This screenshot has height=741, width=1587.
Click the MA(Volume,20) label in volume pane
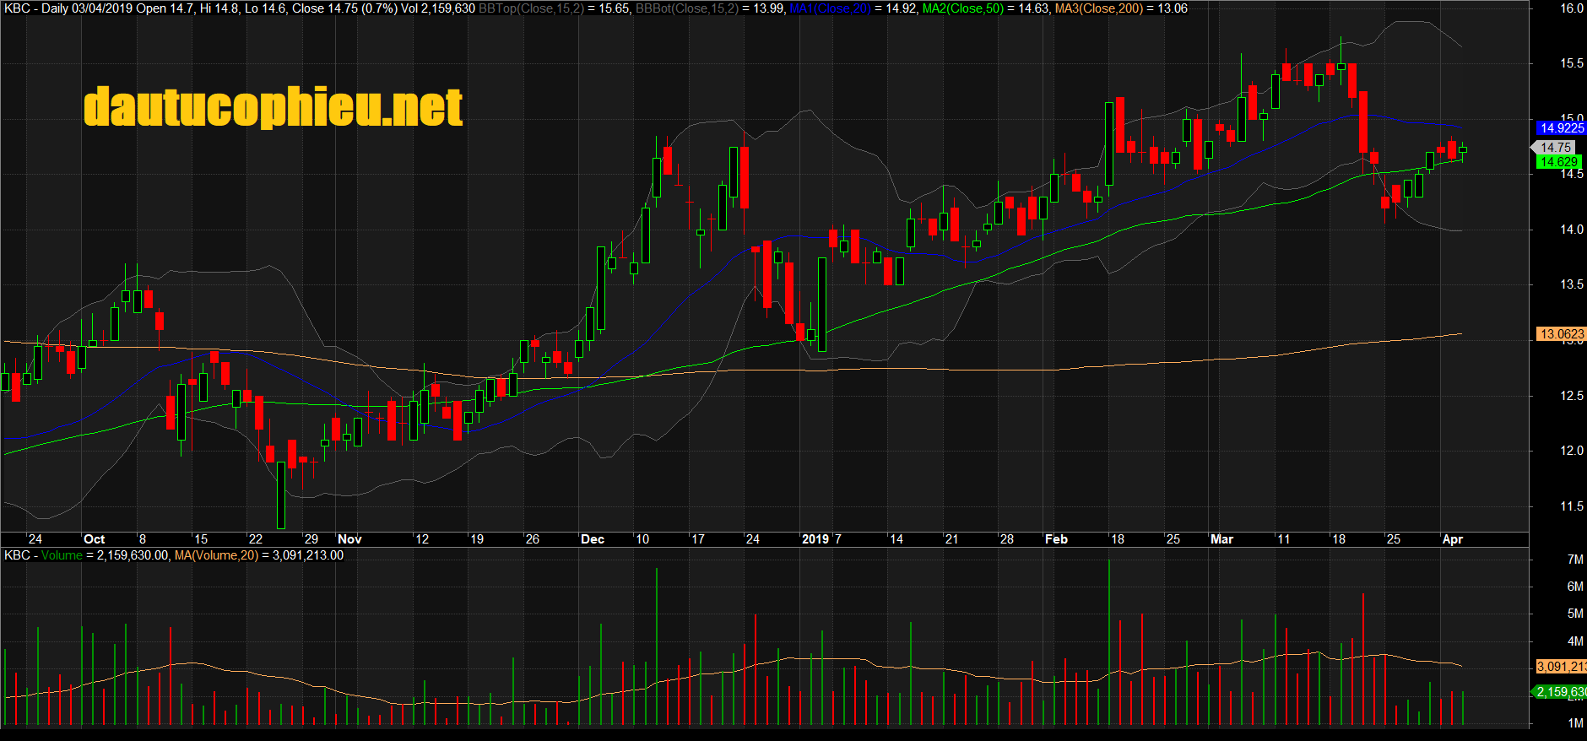pos(216,555)
